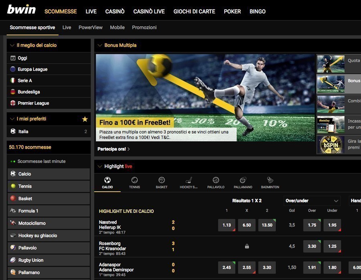Open the Fino a 100€ in FreeBet banner
Viewport: 361px width, 280px height.
205,98
